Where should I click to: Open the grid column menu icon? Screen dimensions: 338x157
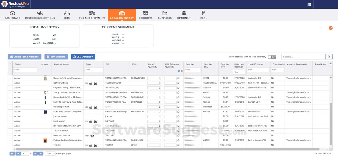[331, 64]
